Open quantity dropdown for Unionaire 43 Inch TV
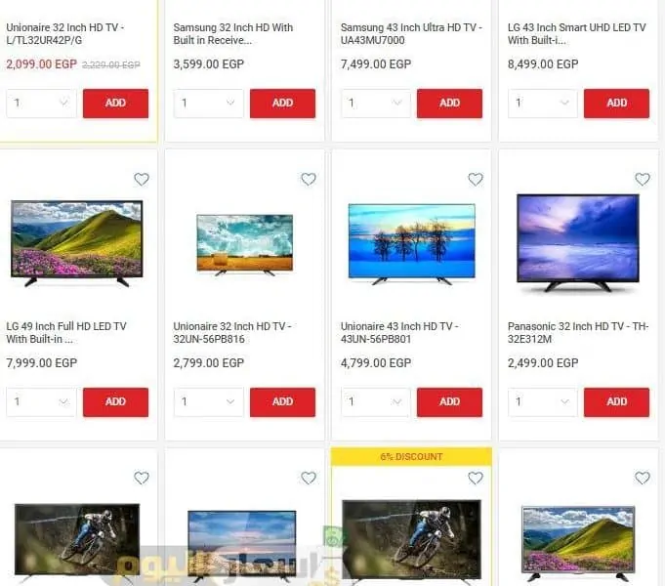 point(375,401)
